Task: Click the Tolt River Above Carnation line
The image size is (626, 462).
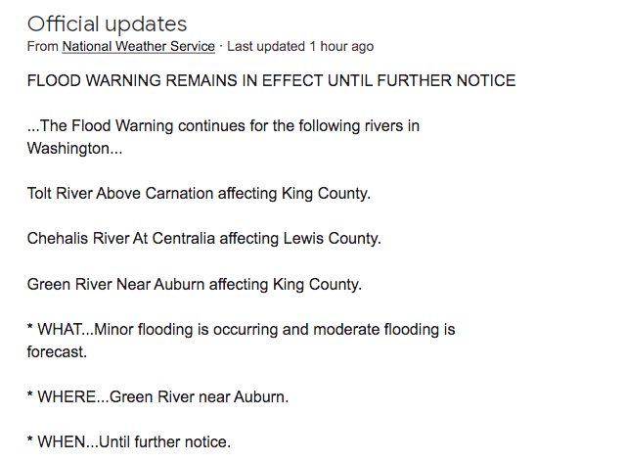Action: point(199,193)
